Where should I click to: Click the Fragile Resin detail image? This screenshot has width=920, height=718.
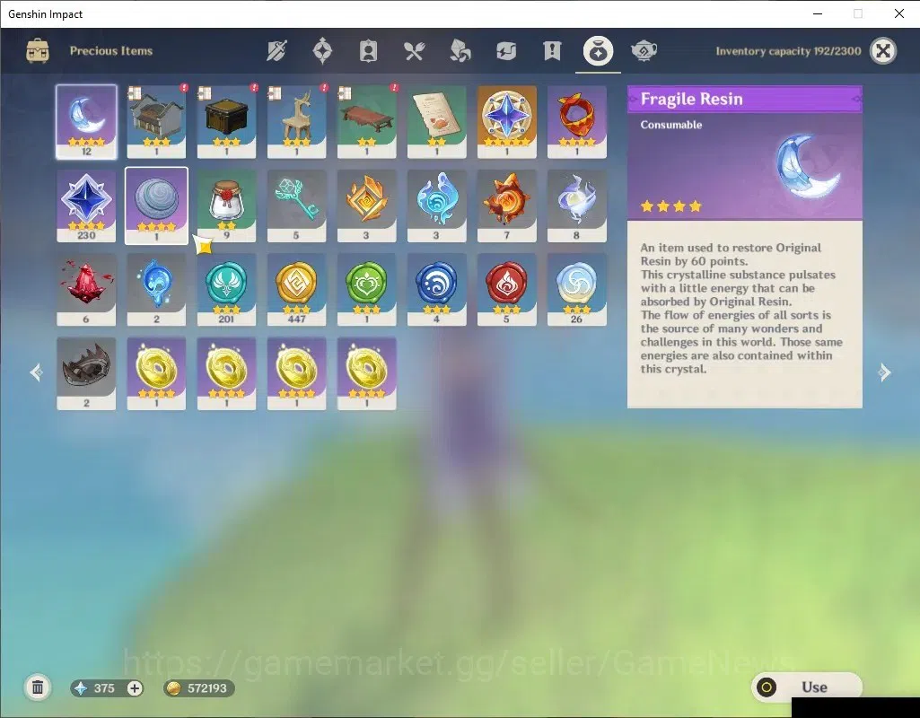pos(808,166)
